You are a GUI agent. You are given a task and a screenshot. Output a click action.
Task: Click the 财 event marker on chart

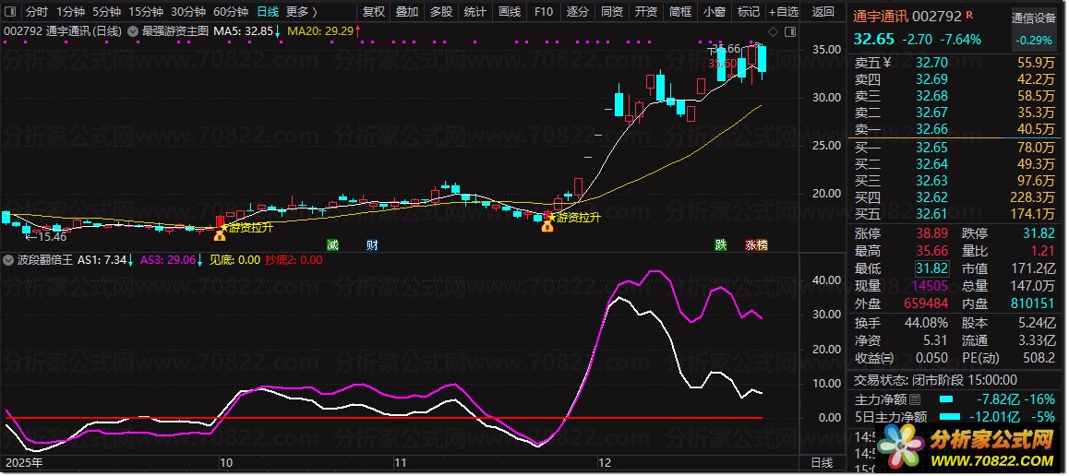[371, 245]
